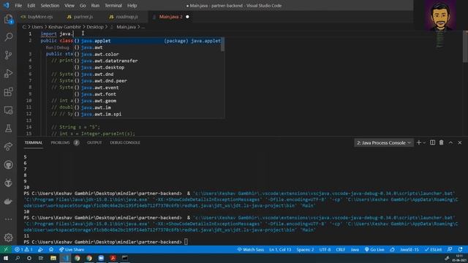Open the Docker whale view
Screen dimensions: 468x263
point(8,202)
